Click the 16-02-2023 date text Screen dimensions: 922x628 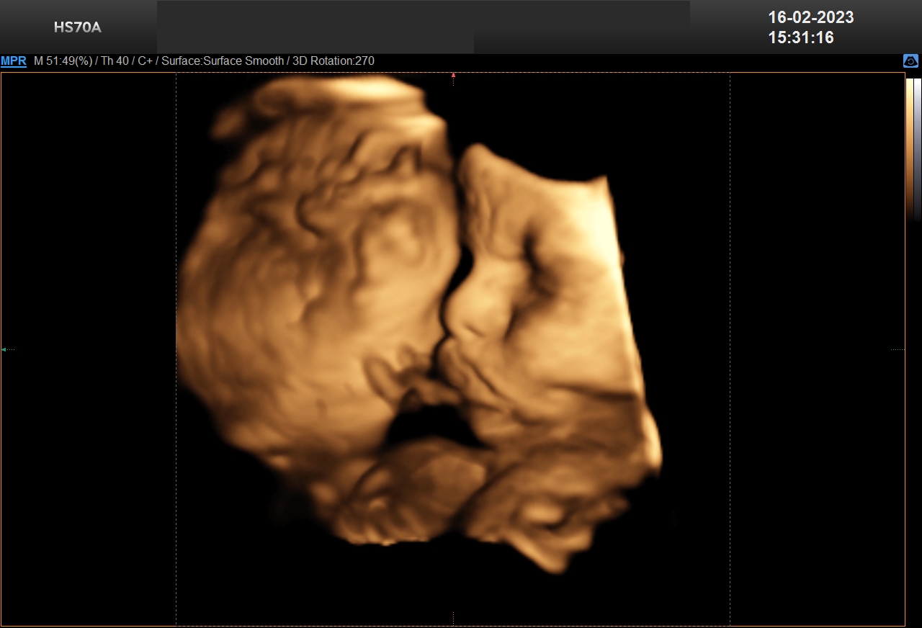[x=811, y=17]
